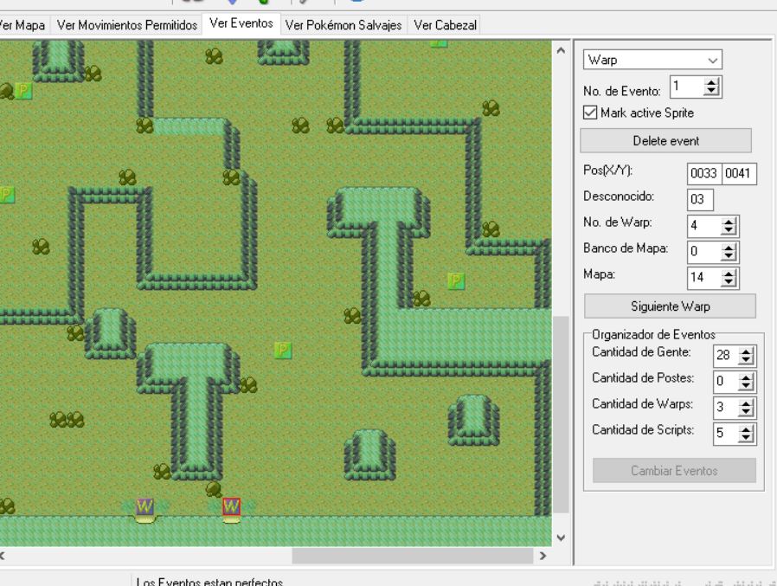Click the unselected gray warp W marker
Screen dimensions: 777x586
pos(144,506)
